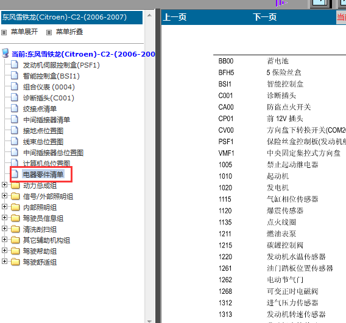Click computer icon beside 当前:东风雪铁龙 root node
Image resolution: width=346 pixels, height=323 pixels.
[x=5, y=54]
